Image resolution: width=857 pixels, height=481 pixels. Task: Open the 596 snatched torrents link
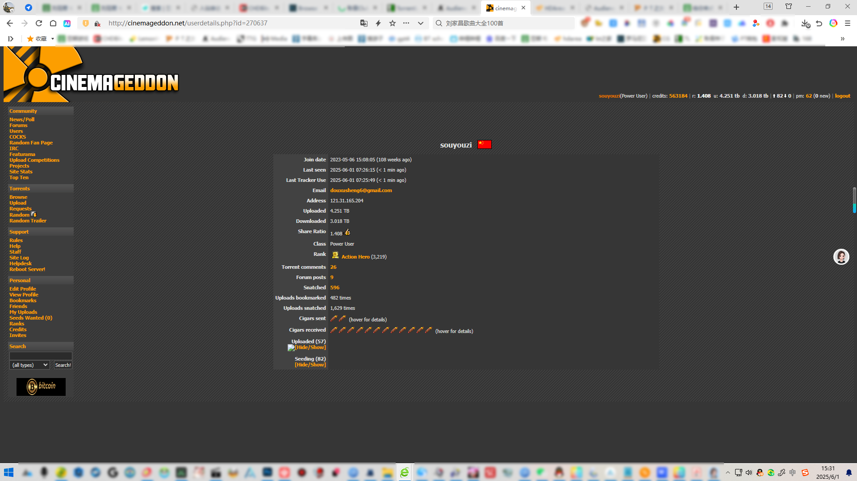pyautogui.click(x=335, y=288)
